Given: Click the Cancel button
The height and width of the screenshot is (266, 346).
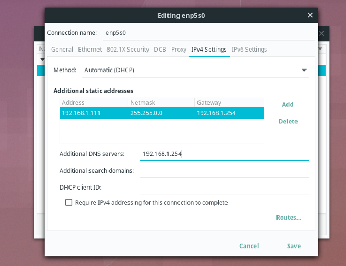Looking at the screenshot, I should 249,246.
